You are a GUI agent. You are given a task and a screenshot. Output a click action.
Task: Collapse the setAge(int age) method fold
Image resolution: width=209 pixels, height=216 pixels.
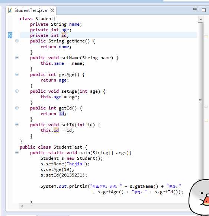(17, 91)
